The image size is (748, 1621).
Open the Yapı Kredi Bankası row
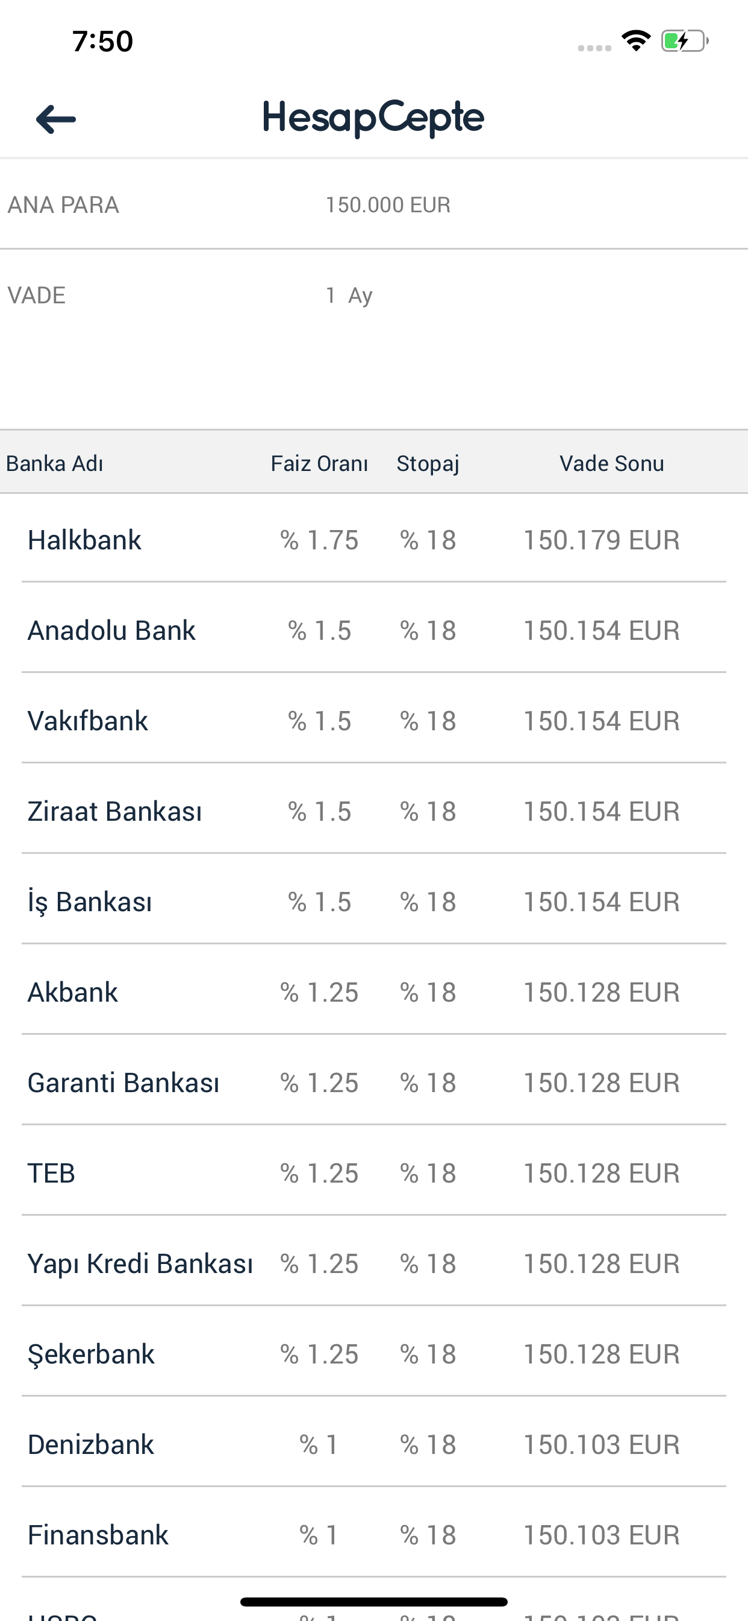(373, 1263)
